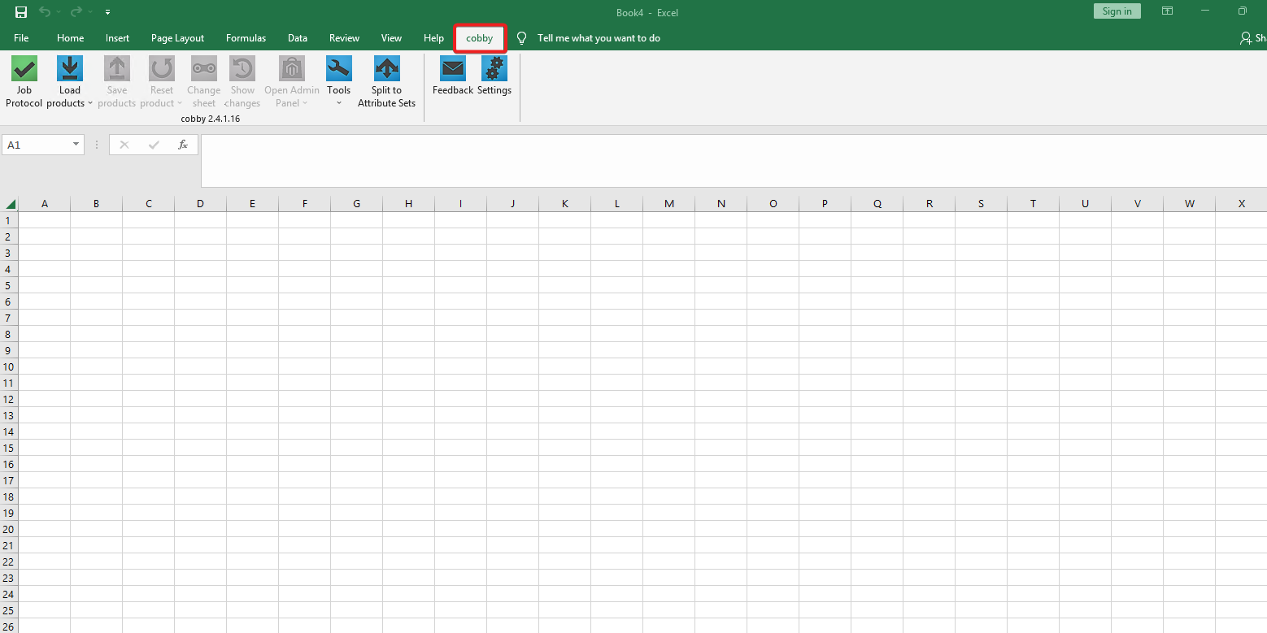Screen dimensions: 1267x633
Task: Select the cobby ribbon tab
Action: coord(480,38)
